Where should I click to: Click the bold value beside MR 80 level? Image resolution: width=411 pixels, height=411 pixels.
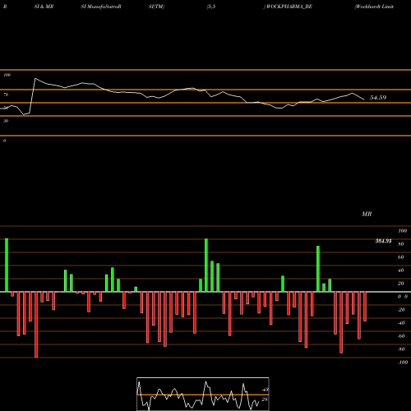(383, 241)
